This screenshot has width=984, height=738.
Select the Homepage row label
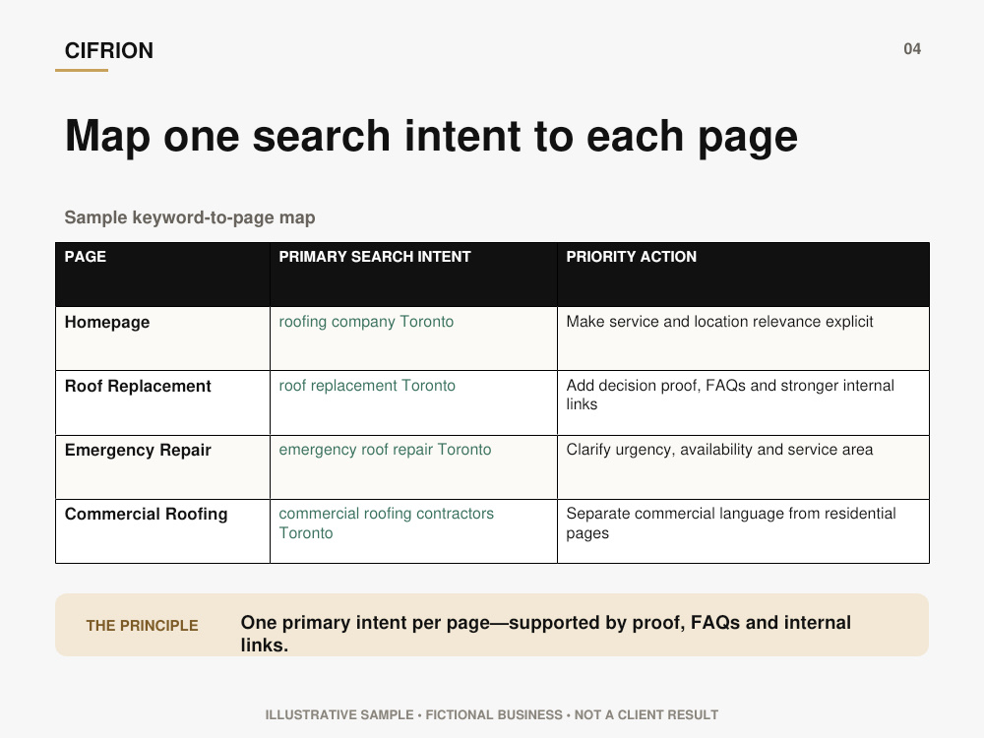tap(107, 322)
